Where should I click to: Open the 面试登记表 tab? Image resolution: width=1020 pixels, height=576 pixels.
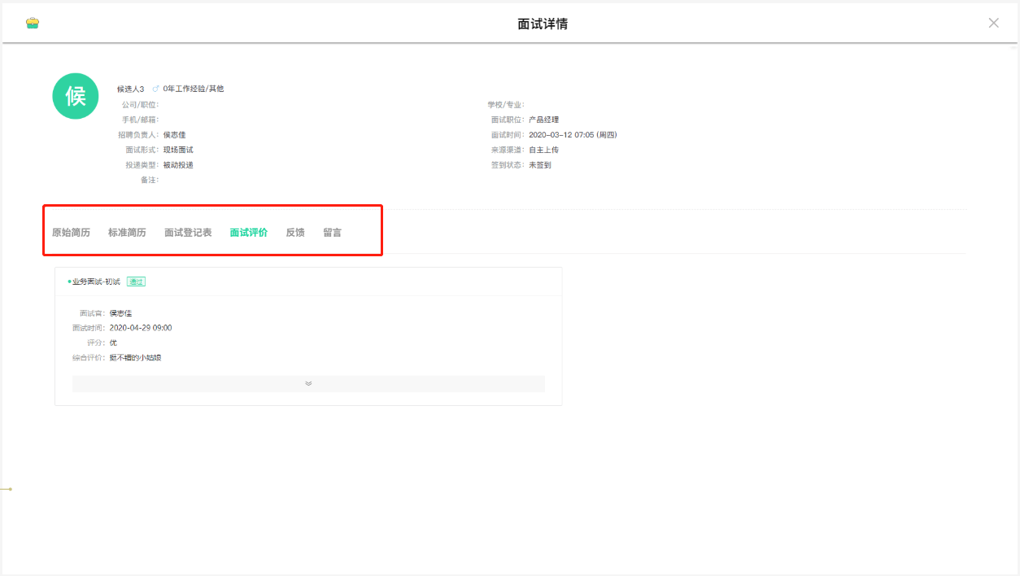(188, 233)
